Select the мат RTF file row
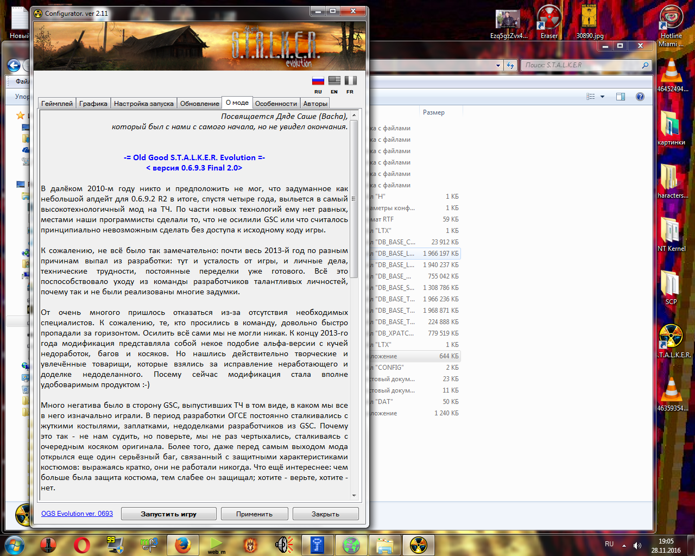The height and width of the screenshot is (556, 695). click(414, 219)
